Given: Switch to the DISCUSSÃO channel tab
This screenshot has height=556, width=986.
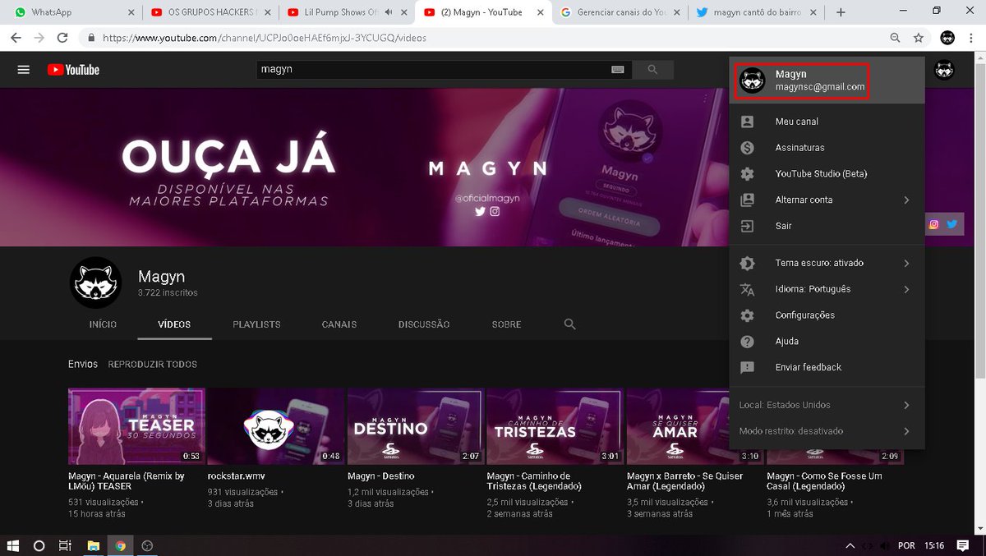Looking at the screenshot, I should (424, 324).
